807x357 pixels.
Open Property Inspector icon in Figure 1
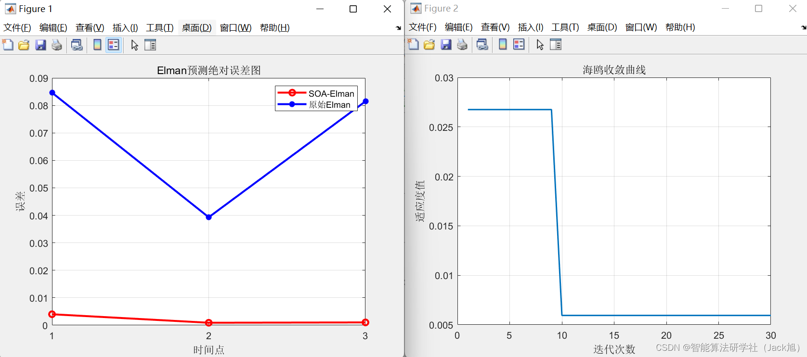[151, 45]
